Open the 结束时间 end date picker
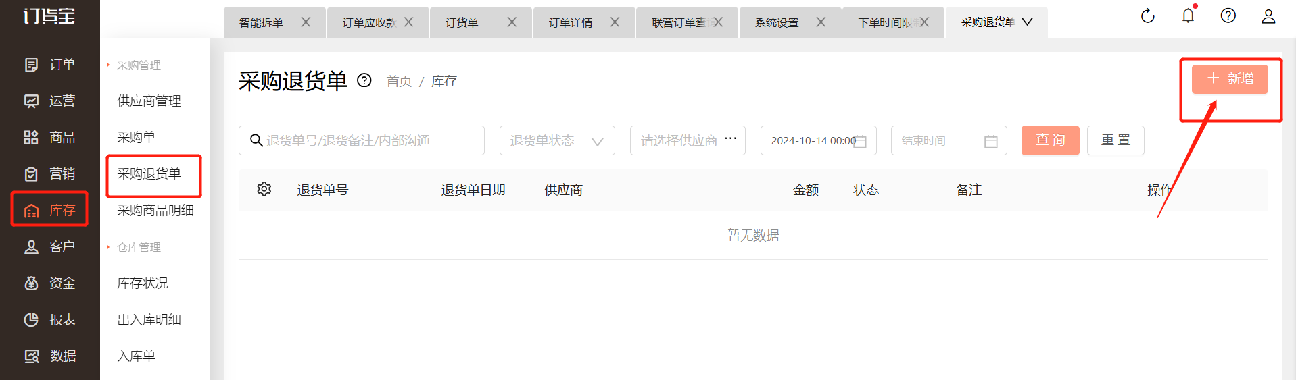Screen dimensions: 1296x380 948,140
